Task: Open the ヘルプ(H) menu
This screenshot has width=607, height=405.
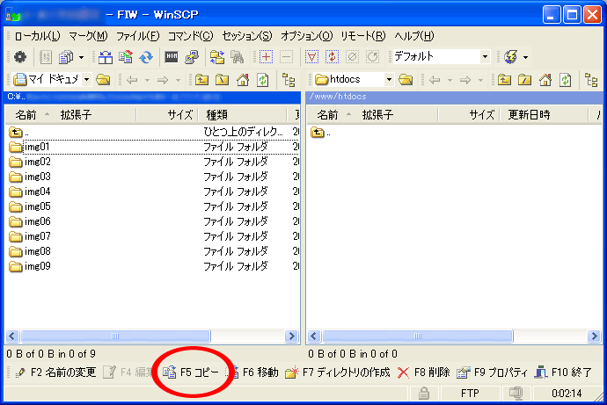Action: (413, 36)
